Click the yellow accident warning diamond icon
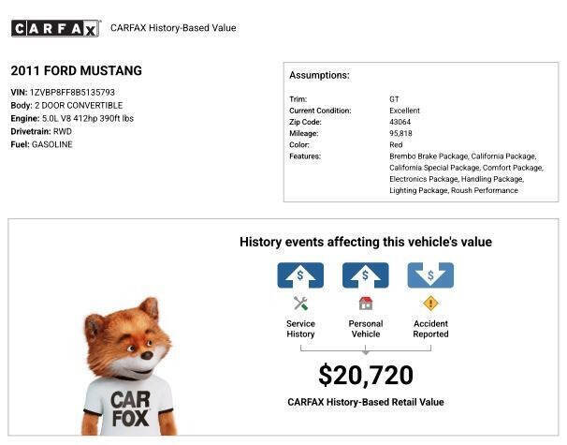Viewport: 567px width, 445px height. pyautogui.click(x=430, y=304)
